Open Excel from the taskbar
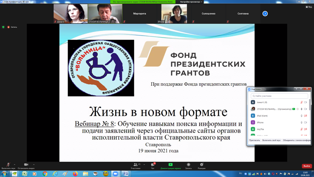 tap(25, 174)
